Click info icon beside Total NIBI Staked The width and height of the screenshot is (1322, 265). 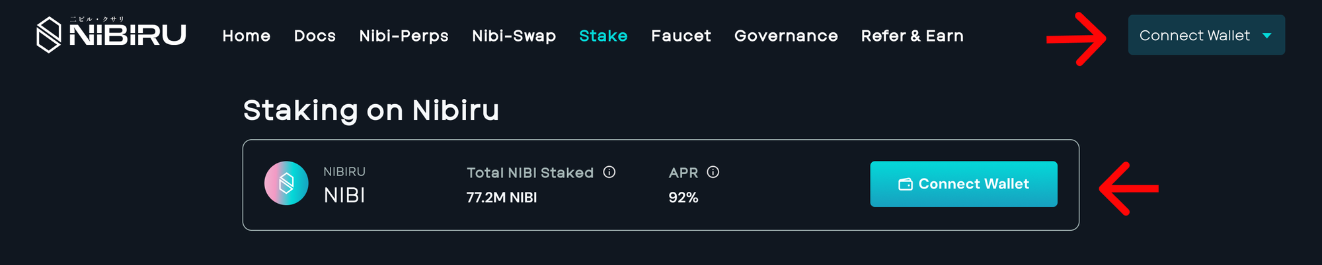click(609, 172)
